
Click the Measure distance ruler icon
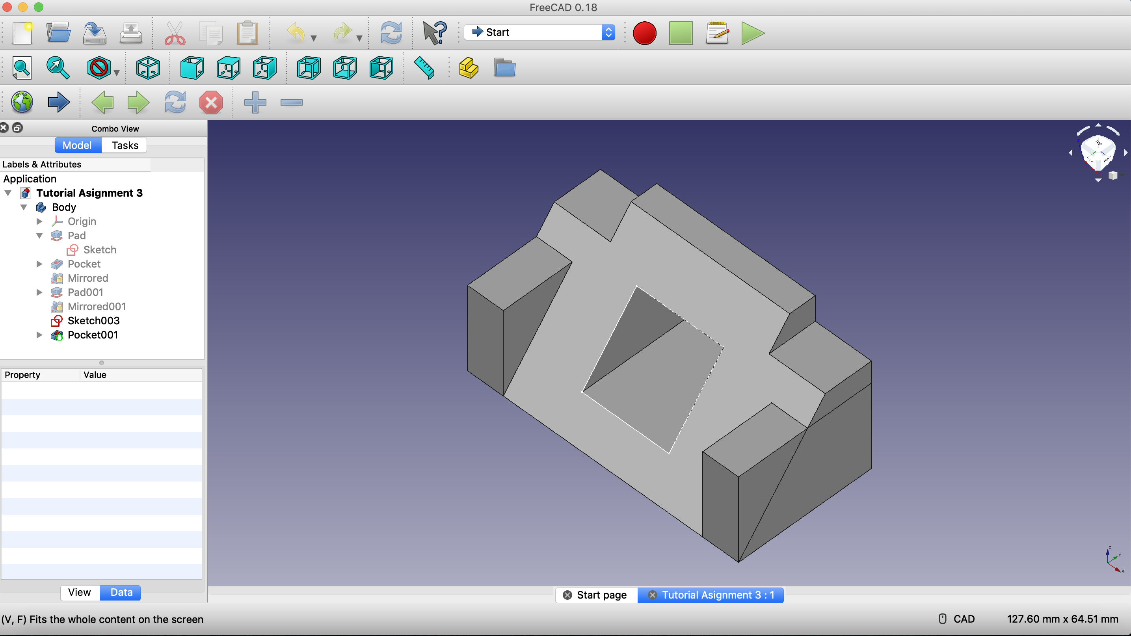click(424, 68)
